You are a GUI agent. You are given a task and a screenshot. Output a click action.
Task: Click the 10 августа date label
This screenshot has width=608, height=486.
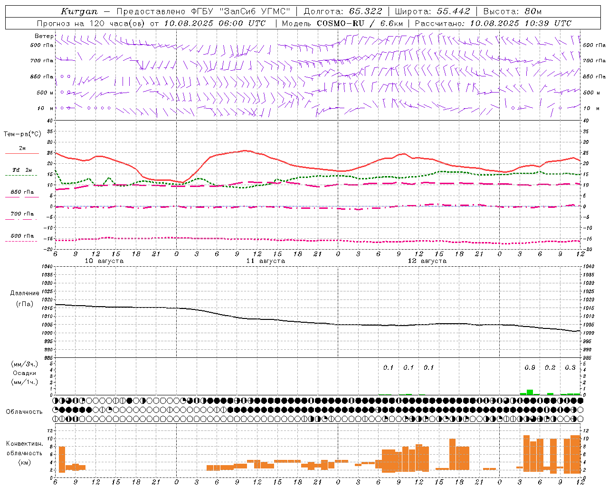coord(104,261)
